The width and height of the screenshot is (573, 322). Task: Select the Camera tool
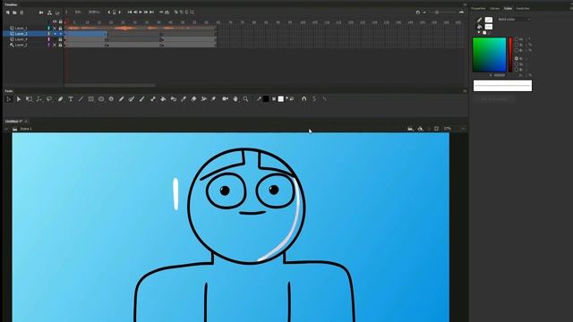[x=225, y=99]
